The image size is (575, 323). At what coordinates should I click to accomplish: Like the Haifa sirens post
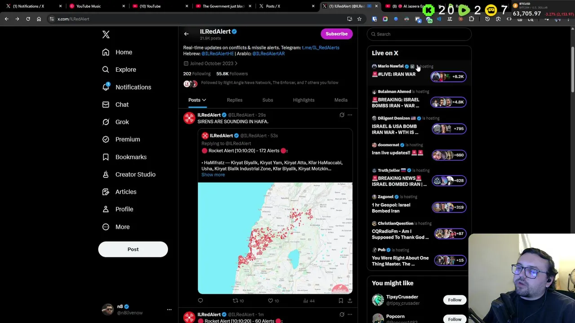(274, 301)
